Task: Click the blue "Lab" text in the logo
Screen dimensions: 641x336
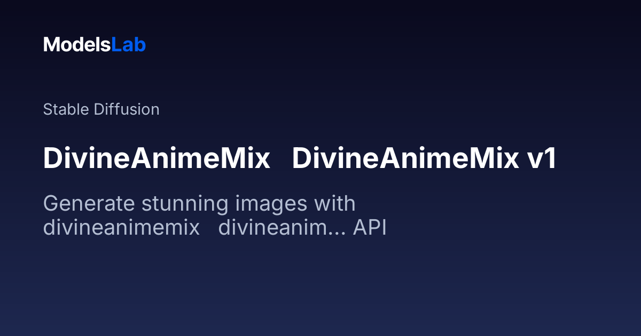Action: click(x=128, y=45)
